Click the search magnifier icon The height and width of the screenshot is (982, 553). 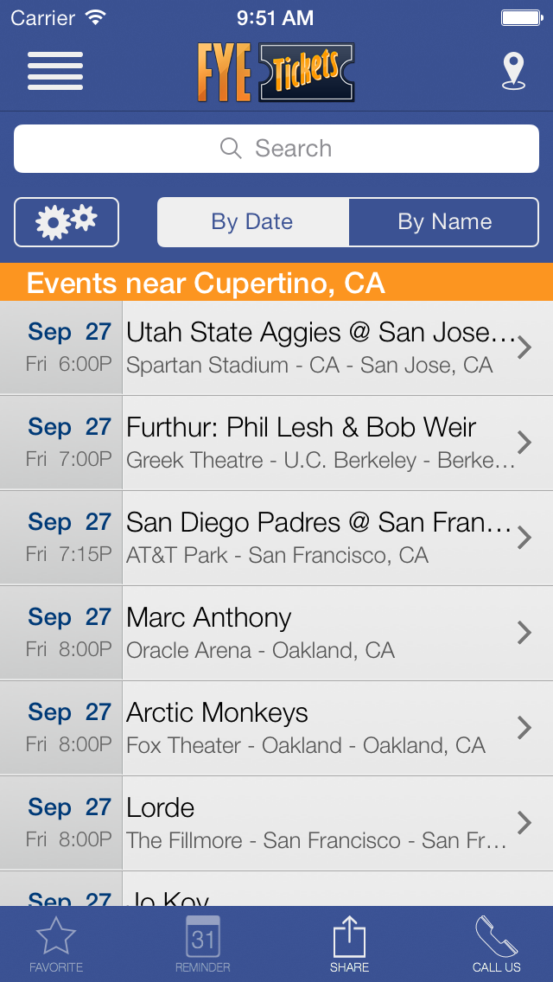(x=231, y=148)
